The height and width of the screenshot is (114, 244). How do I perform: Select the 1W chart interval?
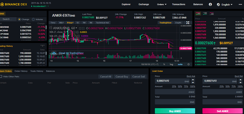point(84,23)
